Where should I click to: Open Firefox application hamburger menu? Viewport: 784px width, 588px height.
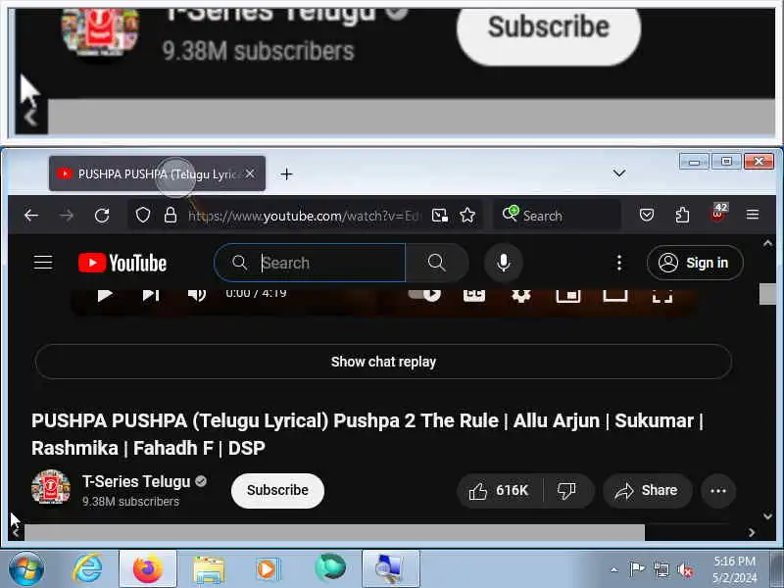tap(753, 215)
